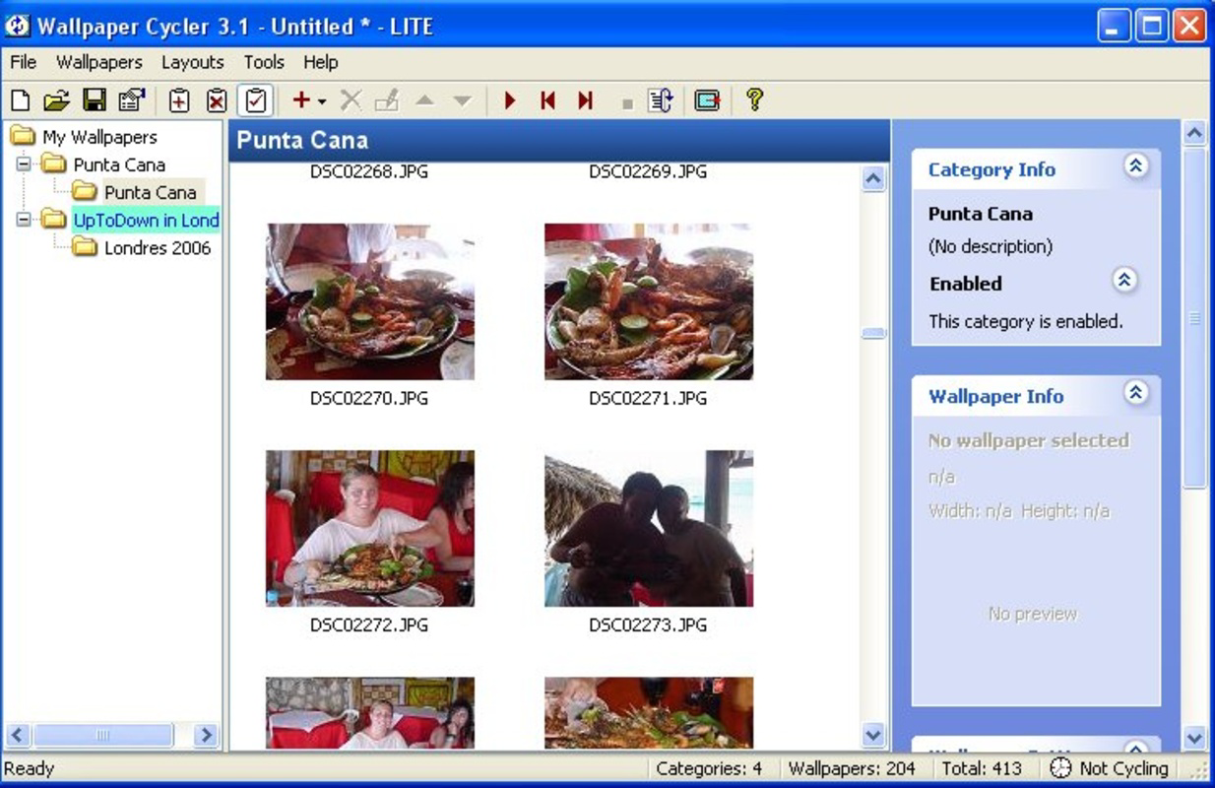1215x788 pixels.
Task: Open the properties settings toolbar icon
Action: click(x=131, y=99)
